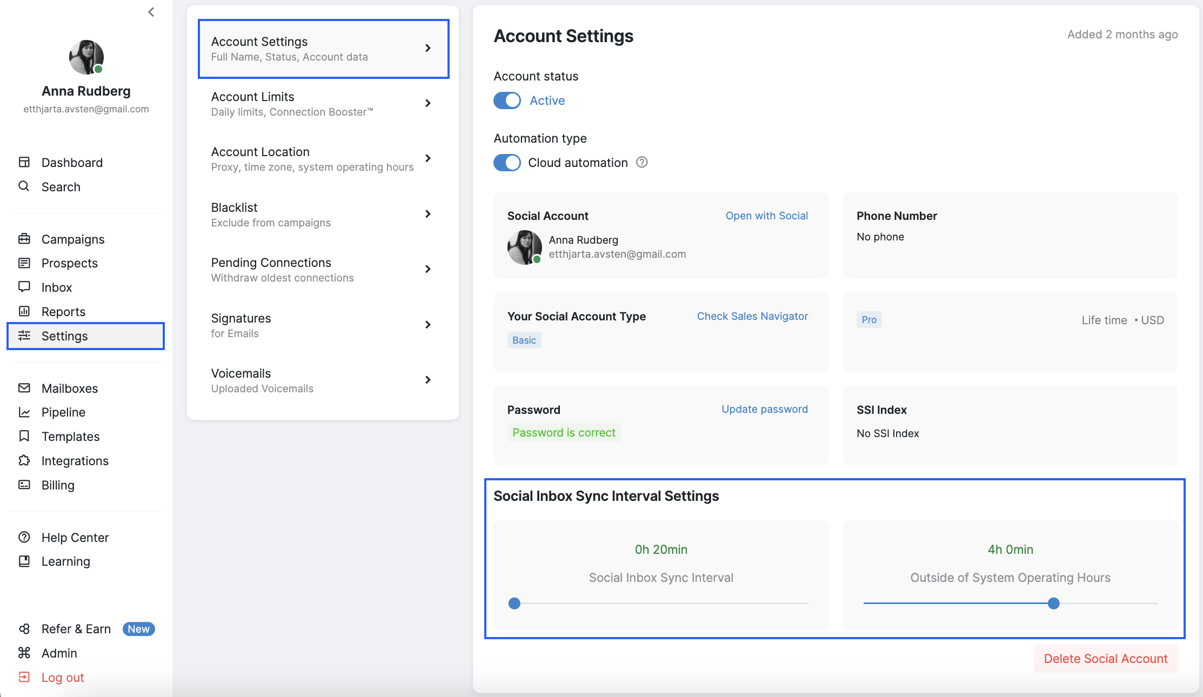Click the Update password link
This screenshot has height=697, width=1203.
point(764,409)
